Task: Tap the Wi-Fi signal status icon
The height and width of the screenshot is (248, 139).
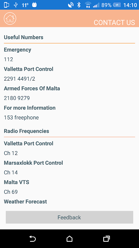Action: tap(88, 5)
